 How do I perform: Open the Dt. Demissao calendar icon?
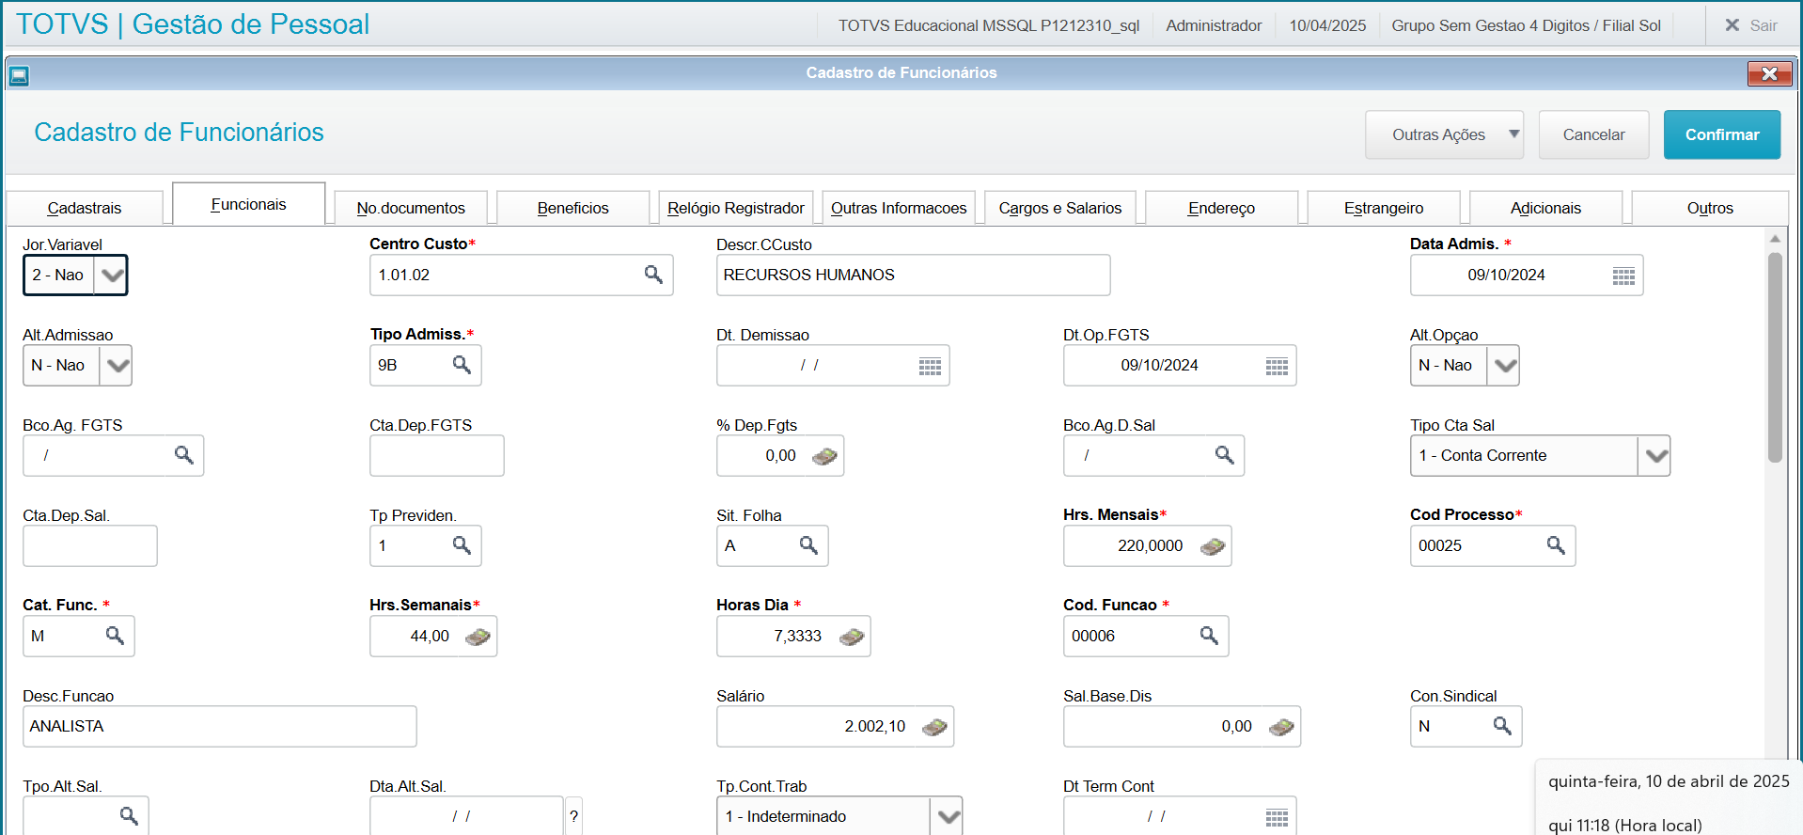pyautogui.click(x=930, y=366)
